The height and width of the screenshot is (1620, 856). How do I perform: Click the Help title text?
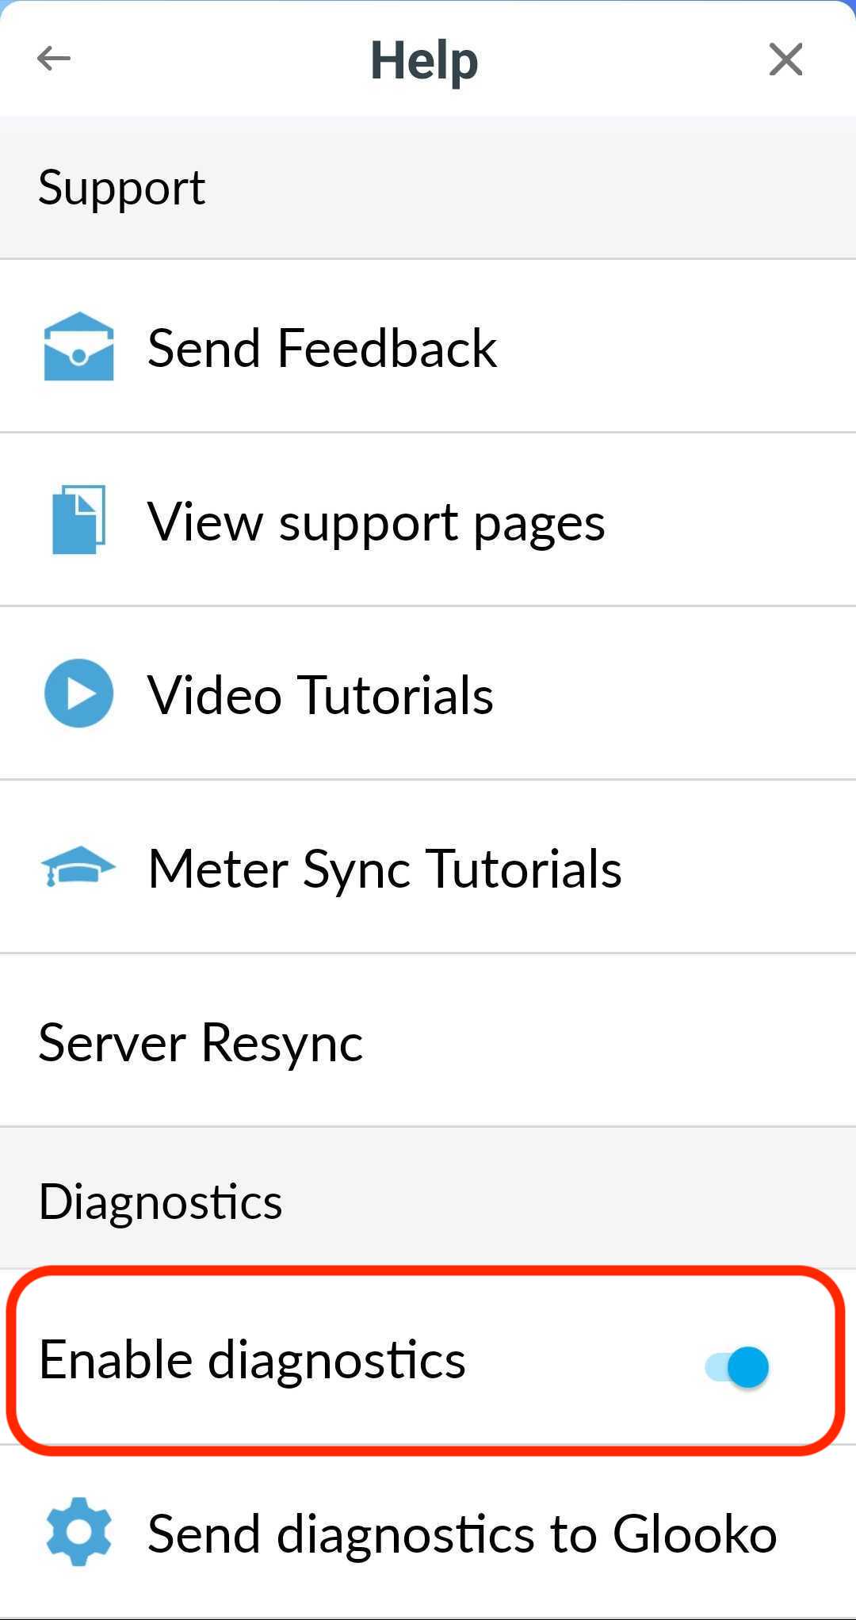pyautogui.click(x=425, y=60)
